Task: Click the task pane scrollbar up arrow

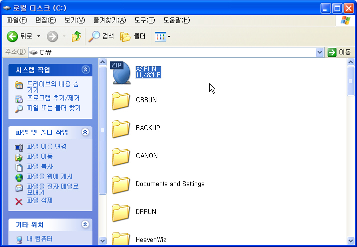Action: click(103, 62)
